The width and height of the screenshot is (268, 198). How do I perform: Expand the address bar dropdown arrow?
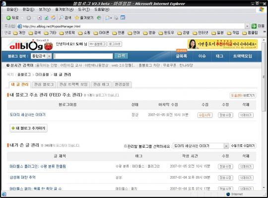(x=247, y=26)
